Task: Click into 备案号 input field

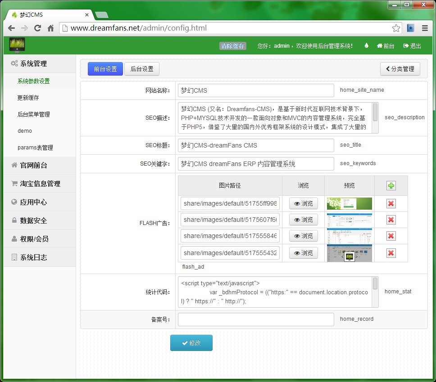Action: (256, 319)
